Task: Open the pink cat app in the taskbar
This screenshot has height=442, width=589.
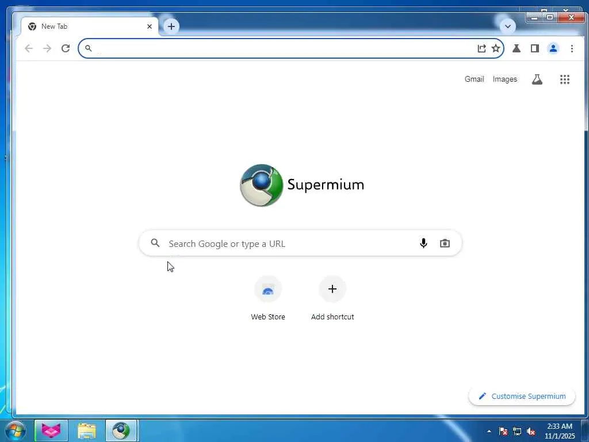Action: click(51, 430)
